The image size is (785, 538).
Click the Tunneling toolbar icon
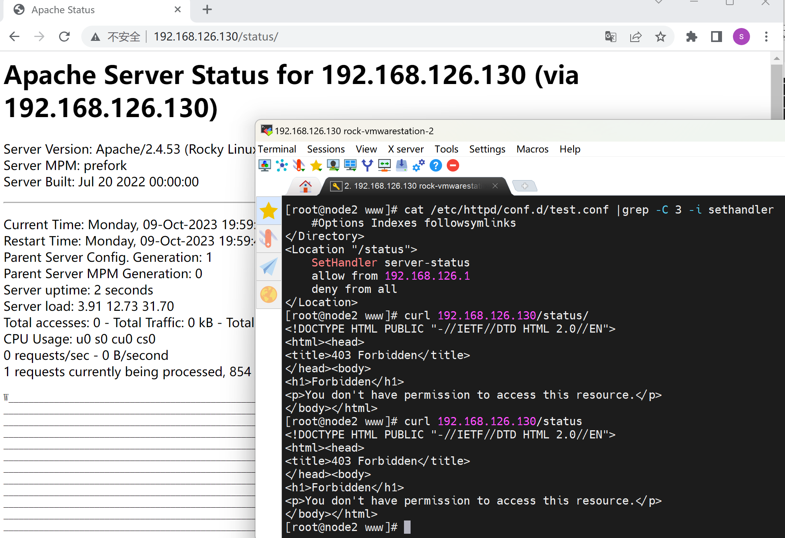[x=384, y=166]
